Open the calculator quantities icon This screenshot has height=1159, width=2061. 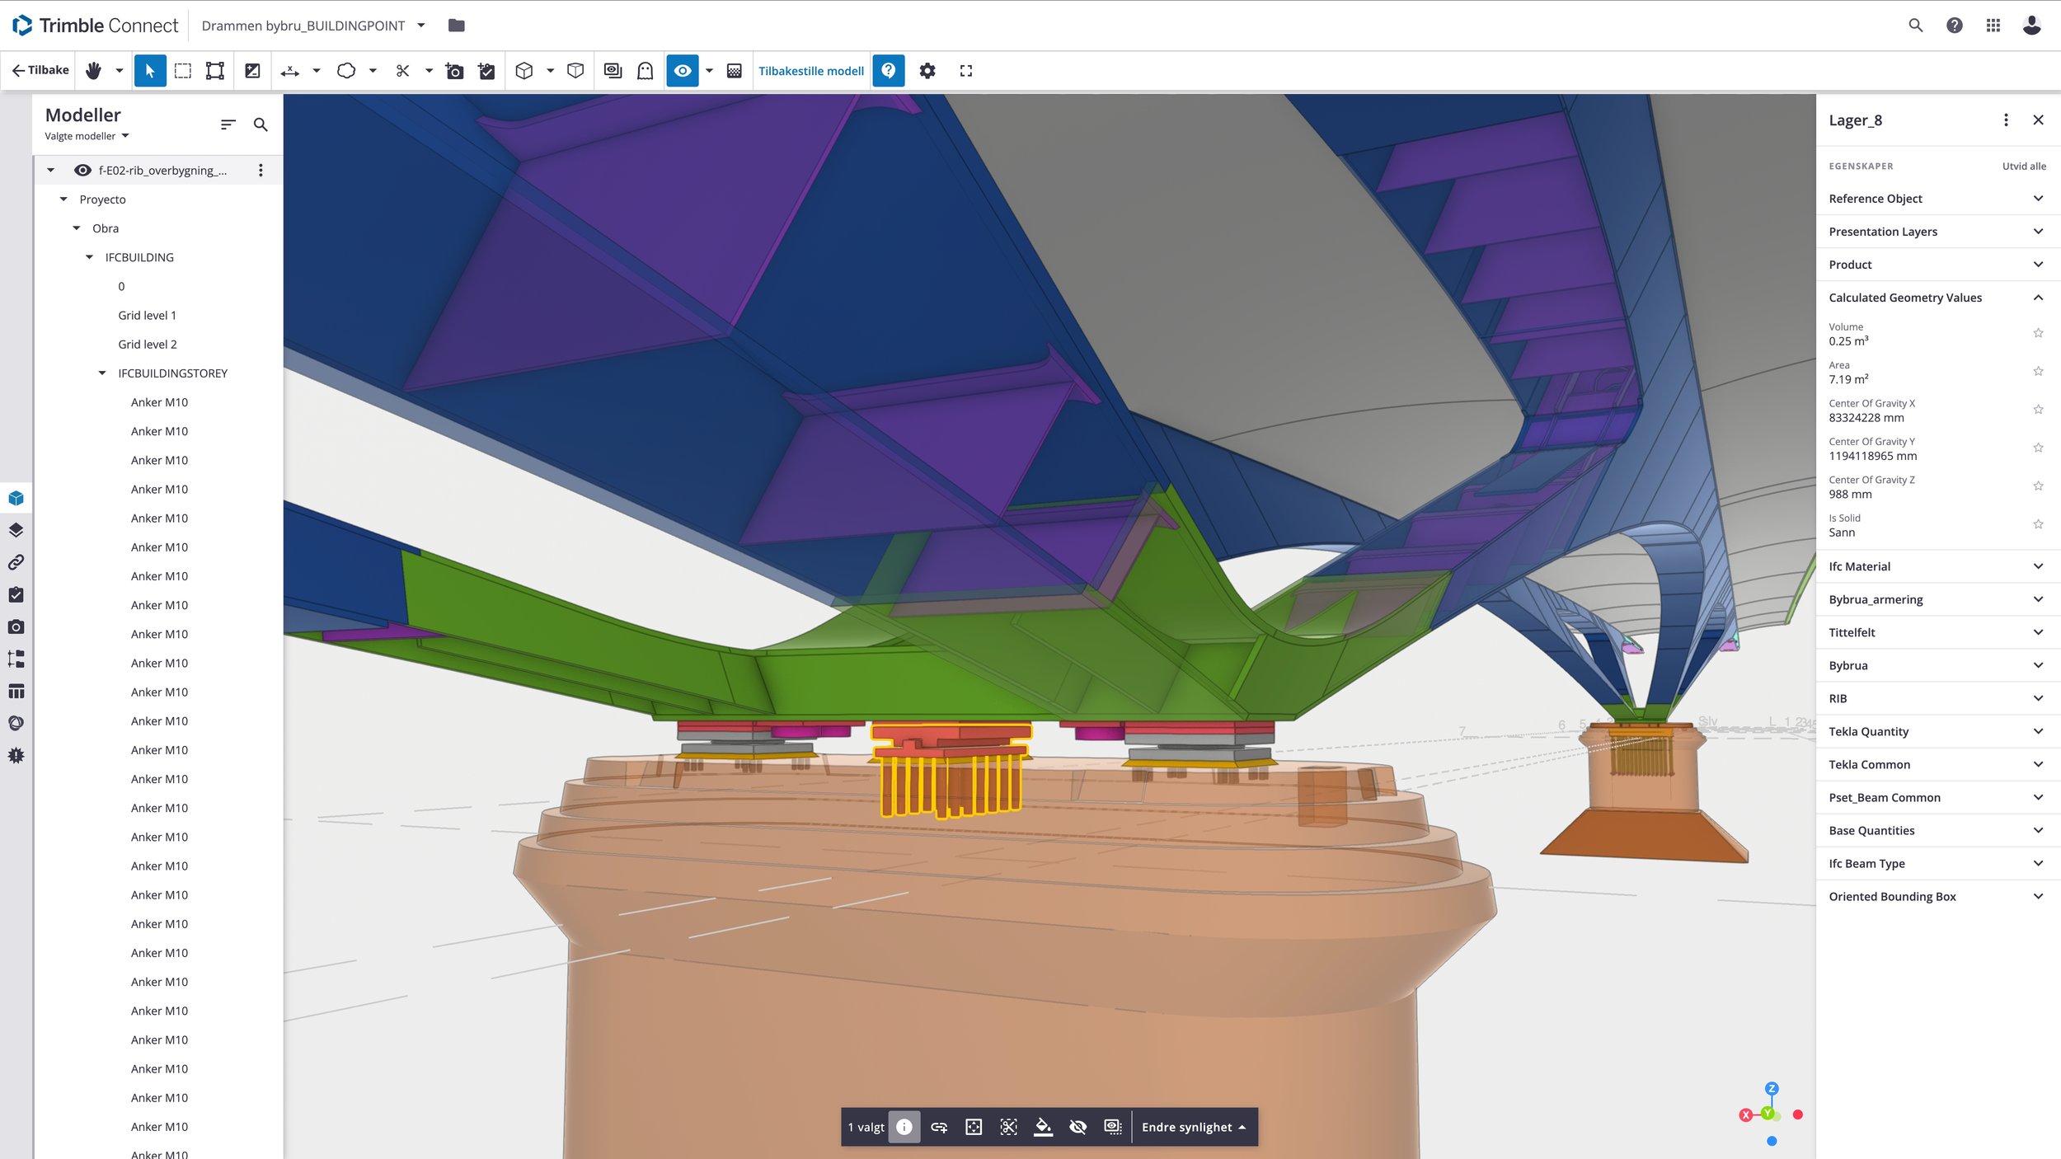[735, 71]
